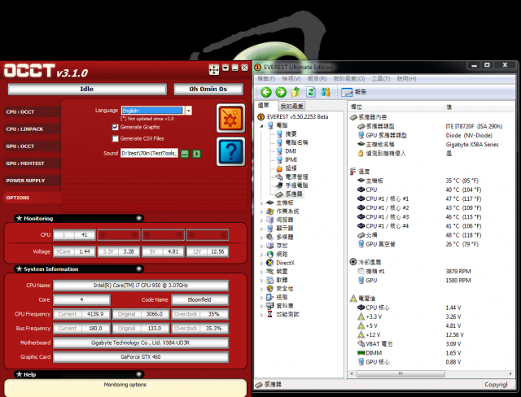Click the 0h 0min 0s timer button
The image size is (521, 397).
pos(208,89)
